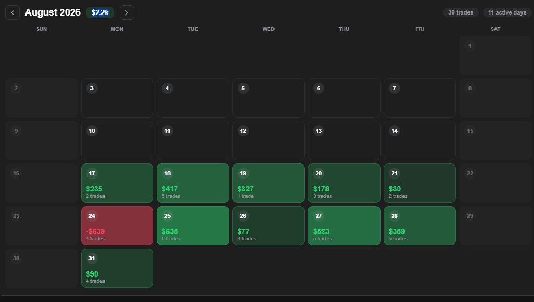
Task: Click the -$639 loss value
Action: pyautogui.click(x=95, y=231)
